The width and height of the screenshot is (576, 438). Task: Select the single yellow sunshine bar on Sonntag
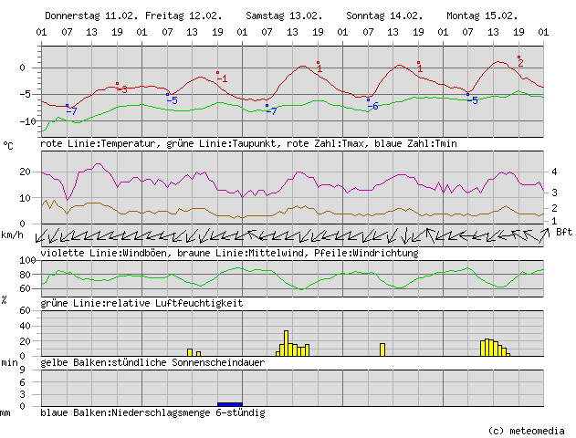pos(382,349)
